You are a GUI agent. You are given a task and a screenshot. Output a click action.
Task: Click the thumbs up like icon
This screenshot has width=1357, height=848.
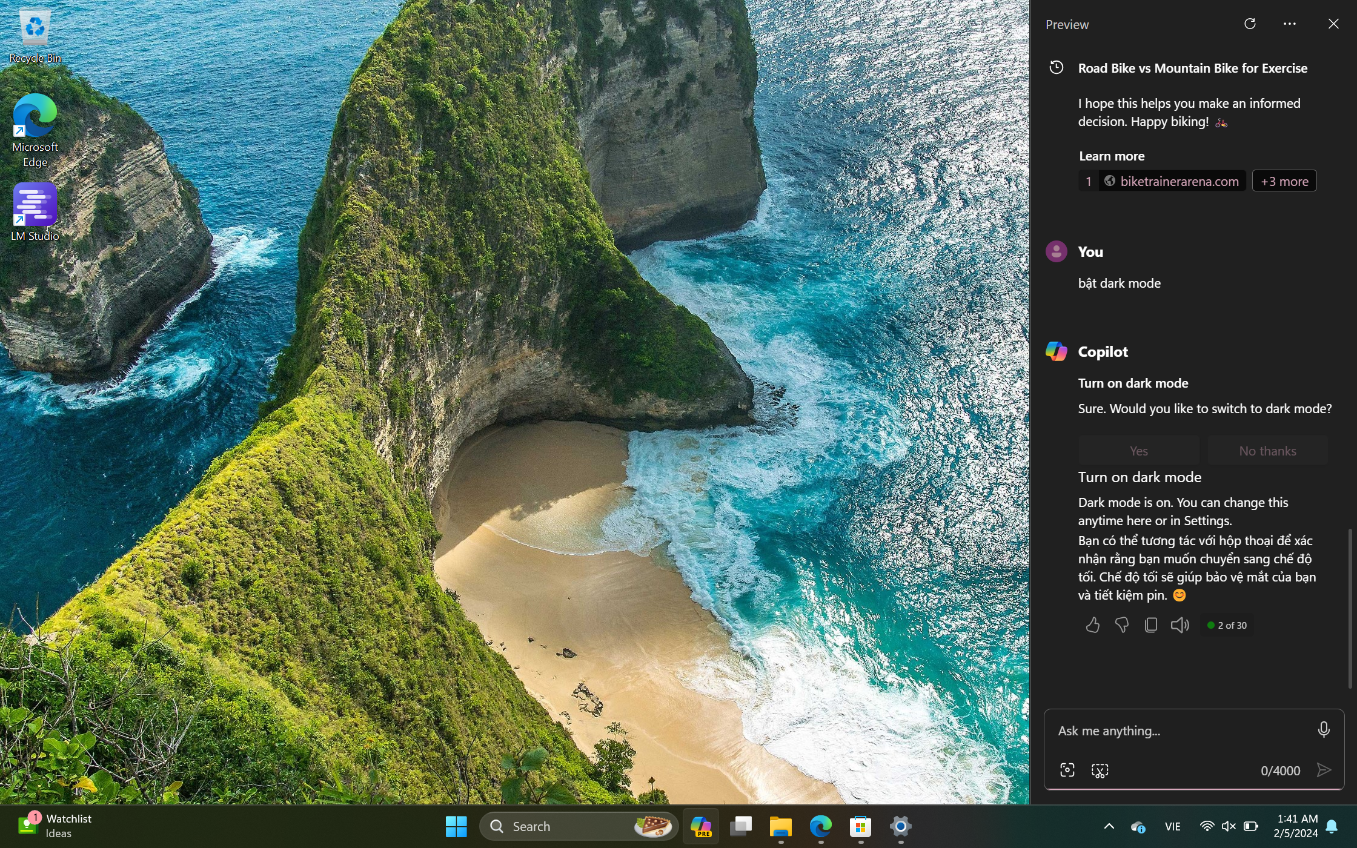[x=1092, y=625]
